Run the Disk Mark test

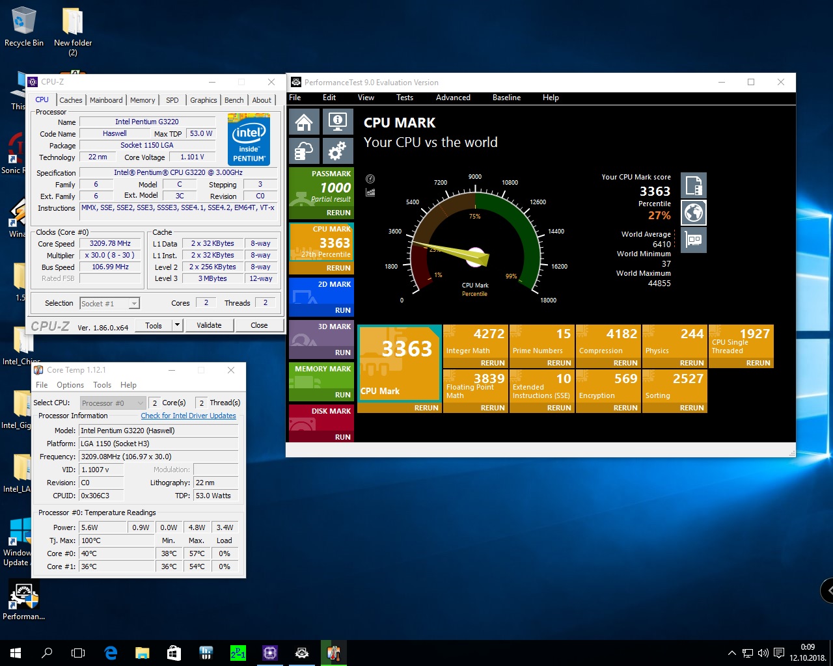coord(343,437)
